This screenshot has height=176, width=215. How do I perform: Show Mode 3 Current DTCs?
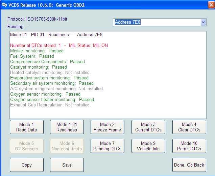(x=148, y=127)
